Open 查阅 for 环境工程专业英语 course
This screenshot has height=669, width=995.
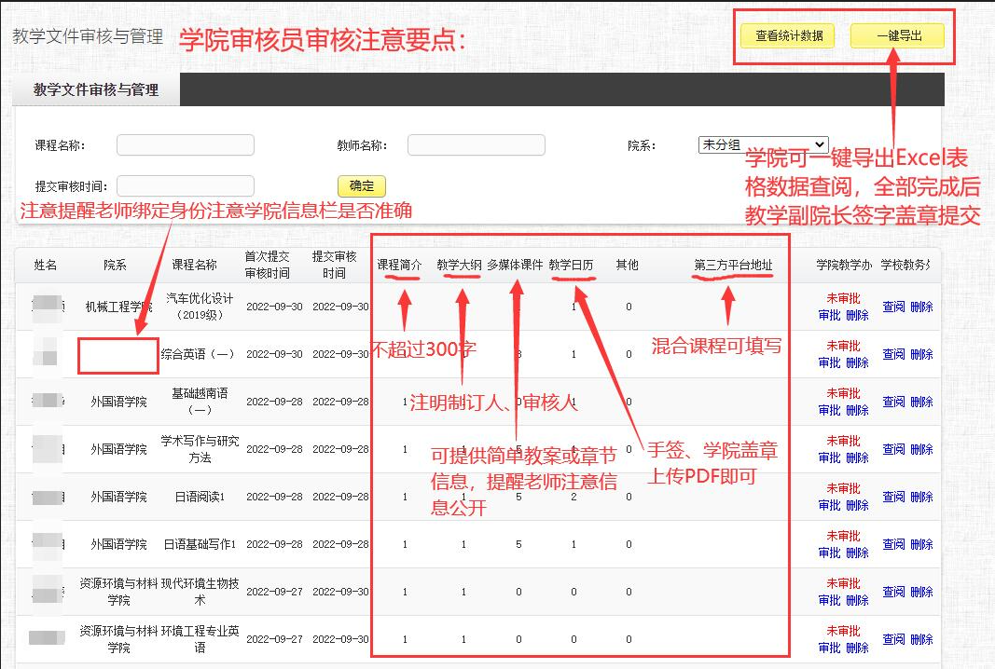[893, 639]
